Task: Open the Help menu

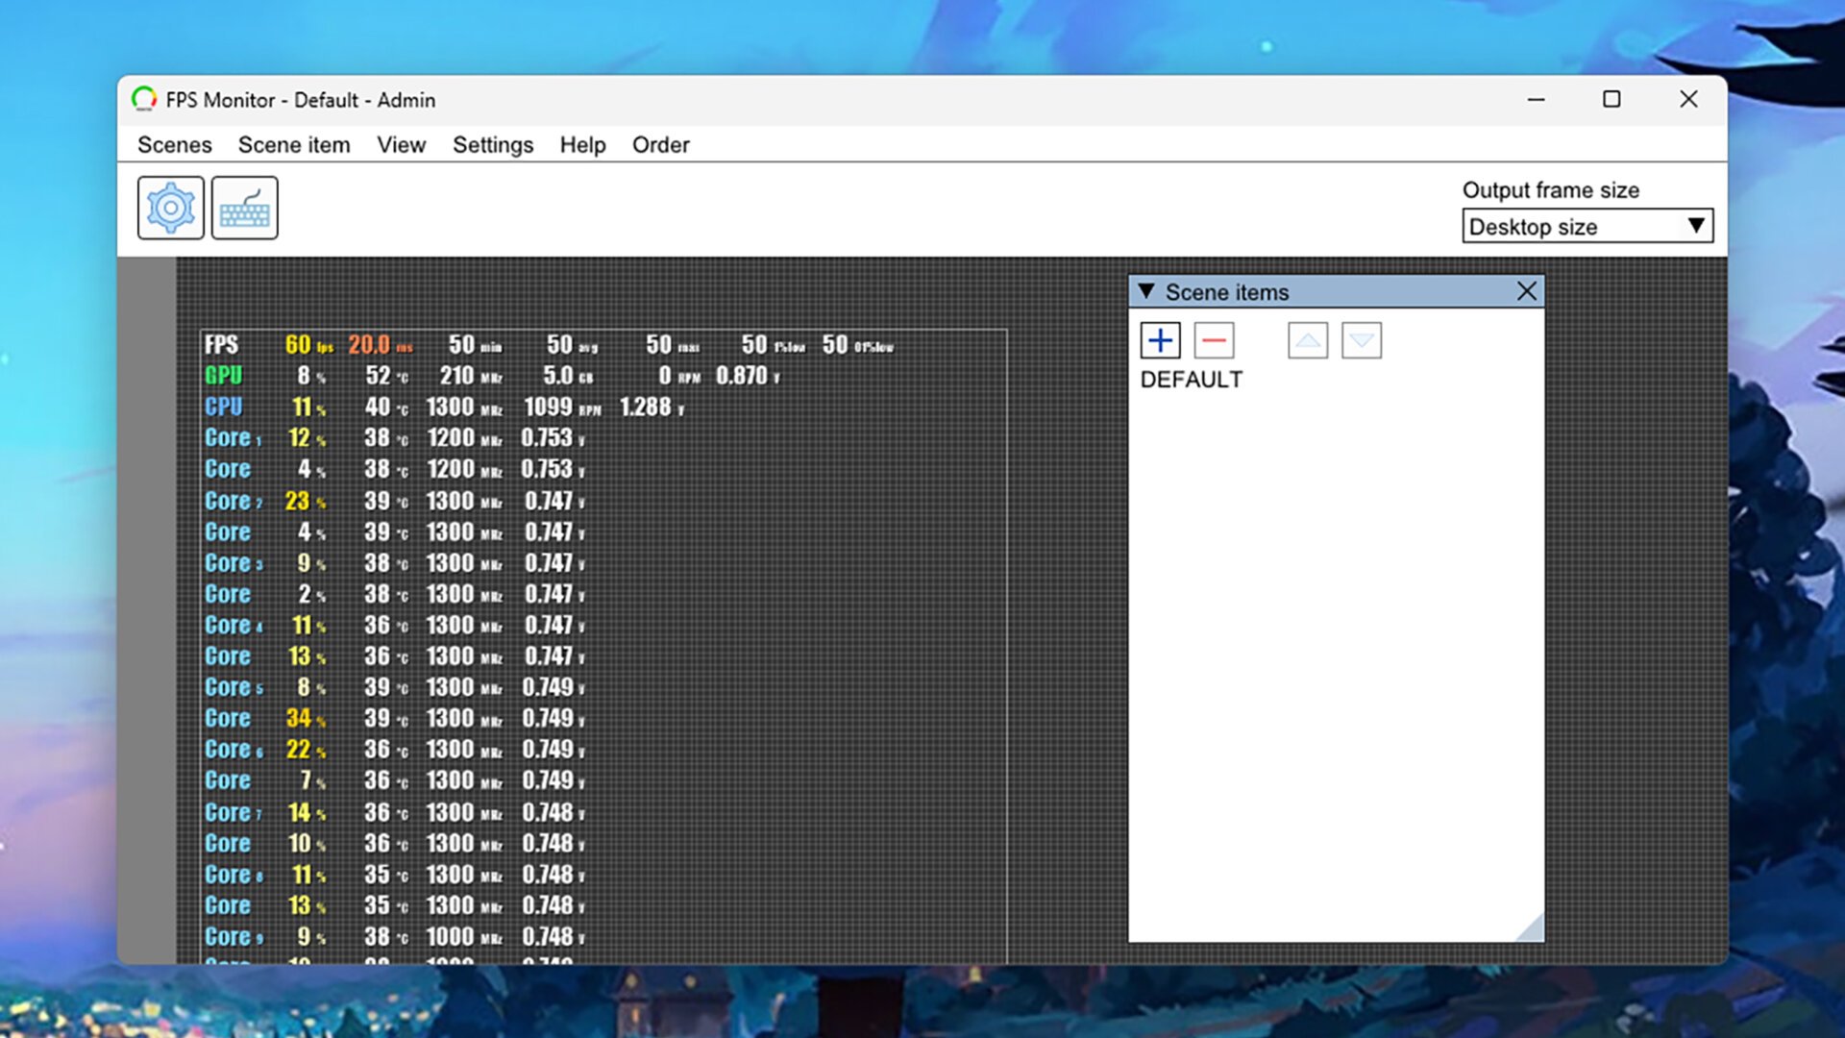Action: [x=581, y=143]
